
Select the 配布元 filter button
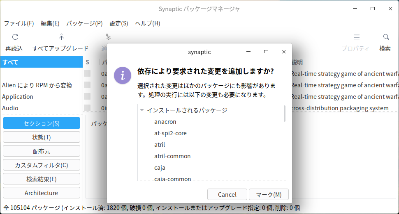42,151
